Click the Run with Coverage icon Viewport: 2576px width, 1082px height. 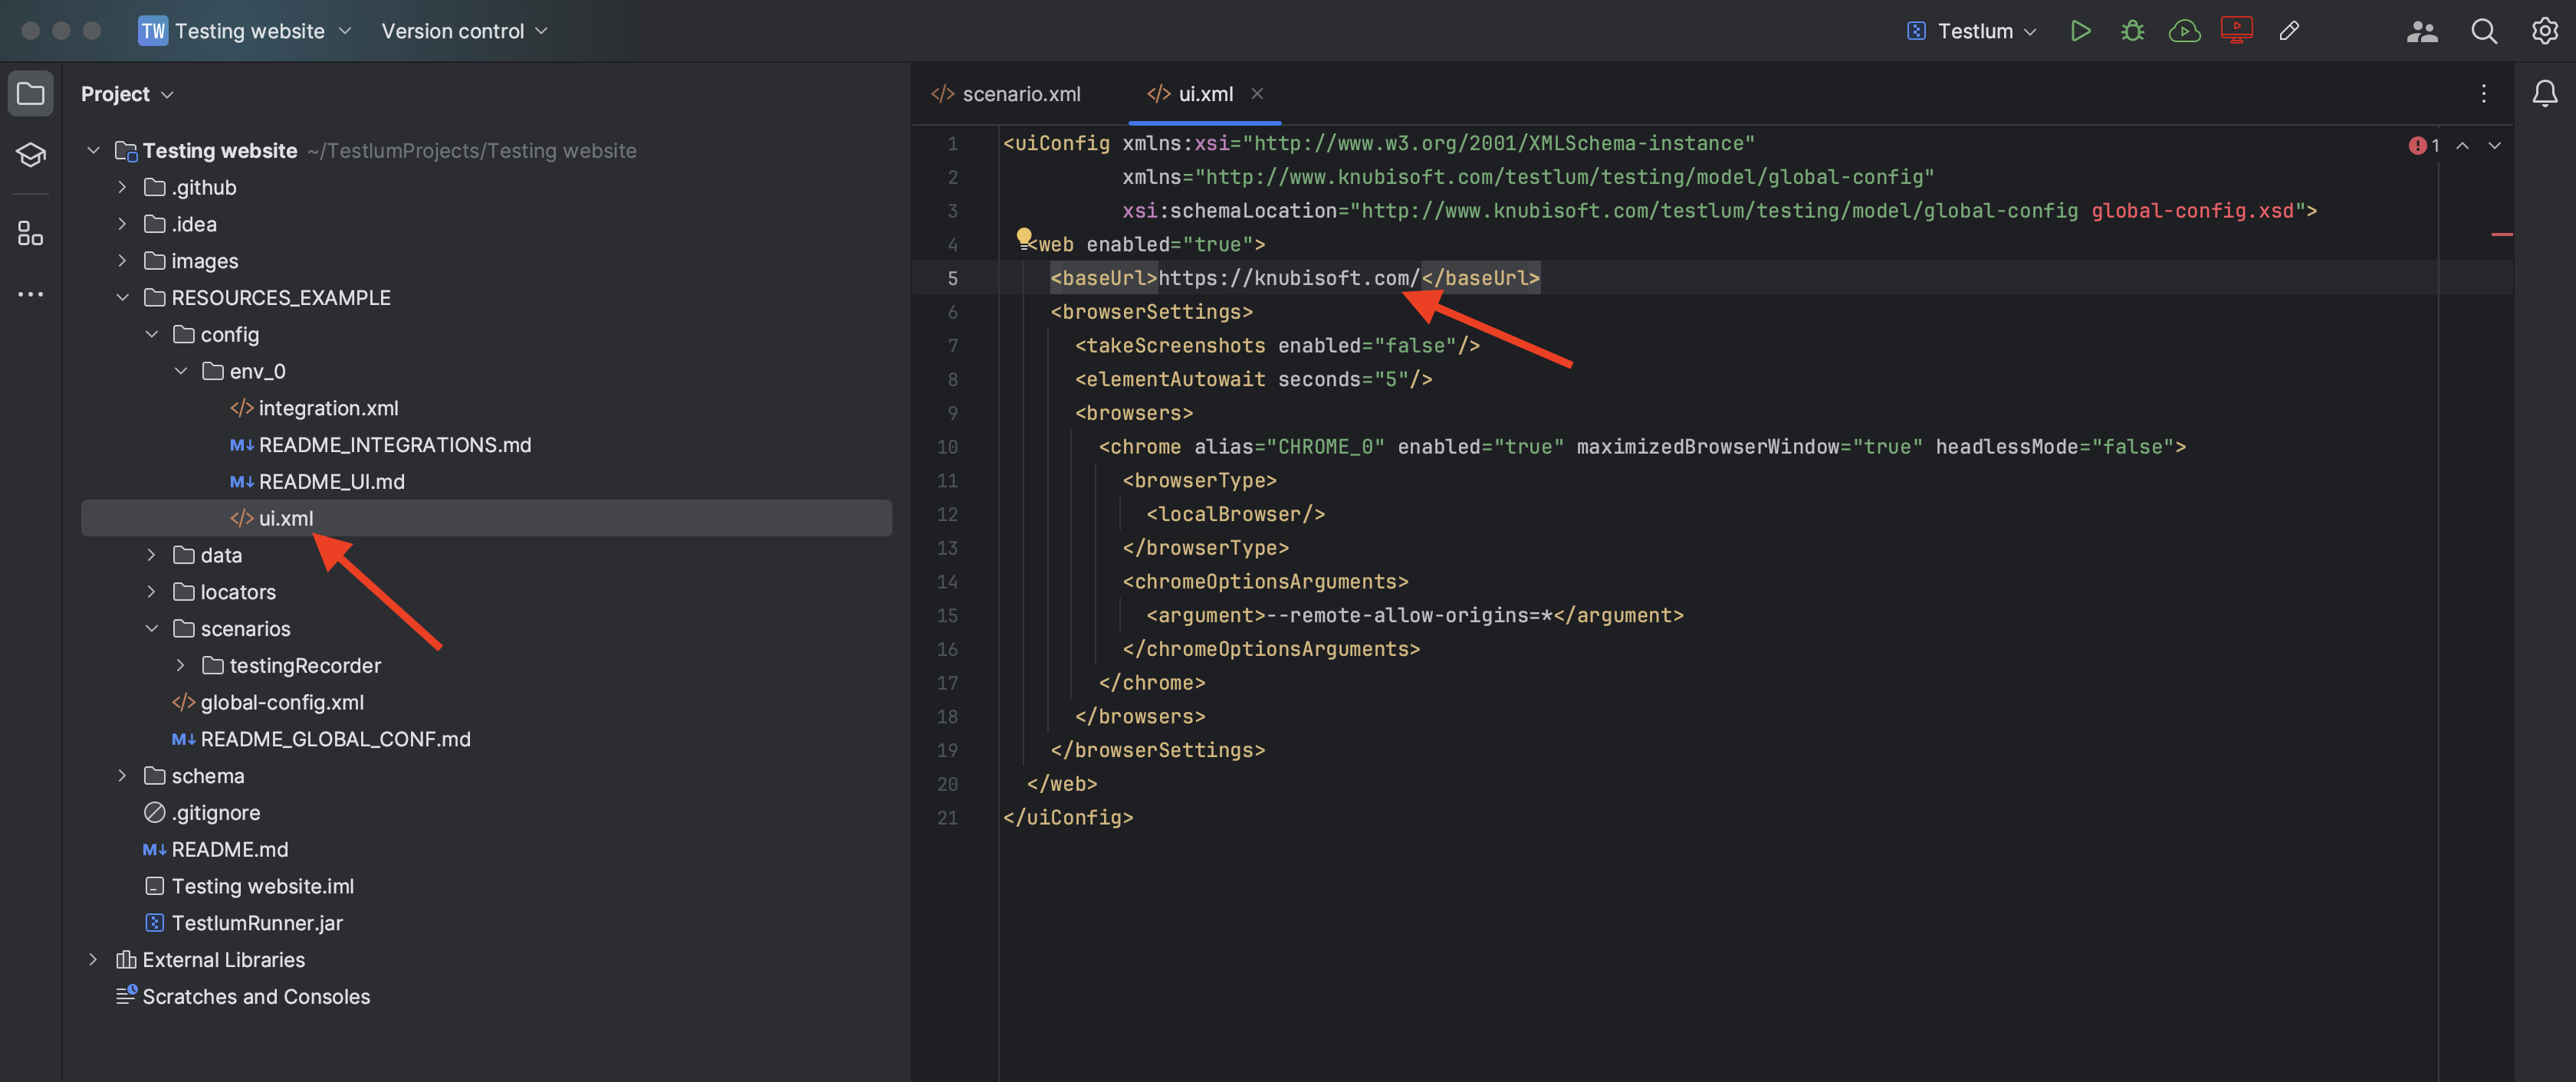click(2184, 31)
